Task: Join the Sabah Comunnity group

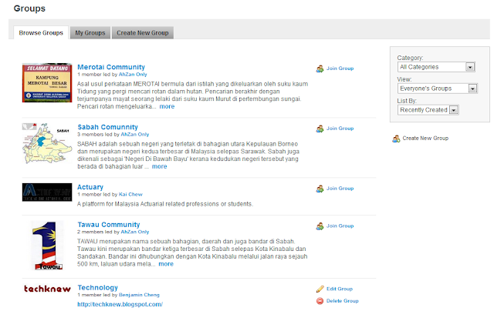Action: pyautogui.click(x=340, y=128)
